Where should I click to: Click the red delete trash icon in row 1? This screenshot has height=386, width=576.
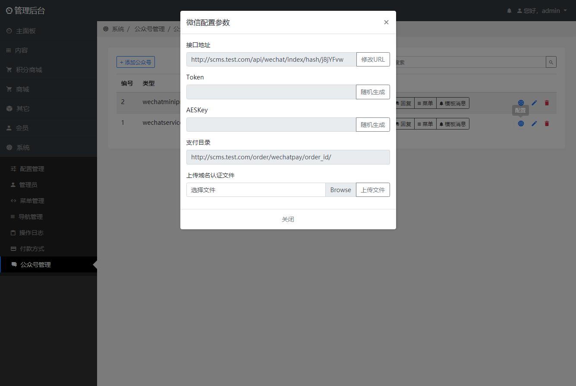click(547, 123)
